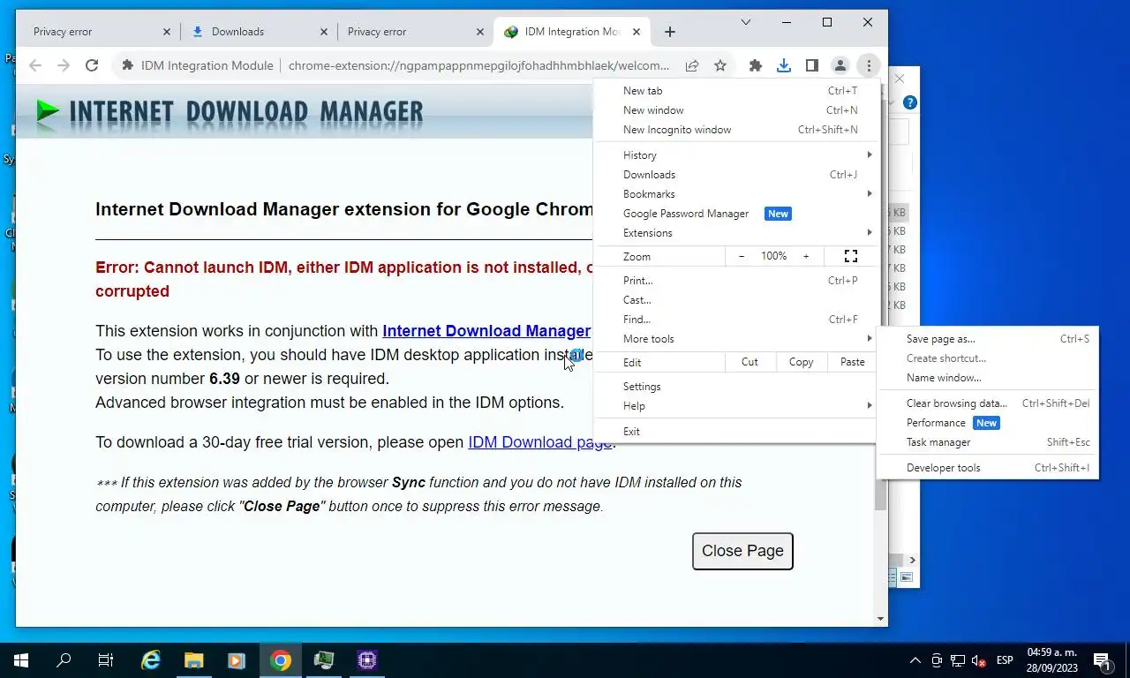
Task: Open the Windows Start menu
Action: [x=21, y=660]
